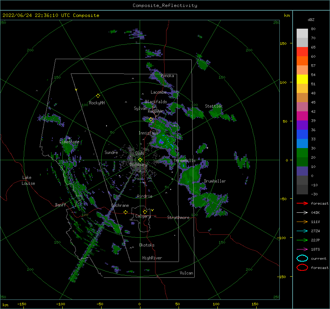Click the Blackfalds city label

156,102
